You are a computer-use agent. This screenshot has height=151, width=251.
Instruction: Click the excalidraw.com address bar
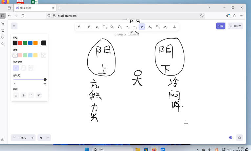(x=125, y=15)
